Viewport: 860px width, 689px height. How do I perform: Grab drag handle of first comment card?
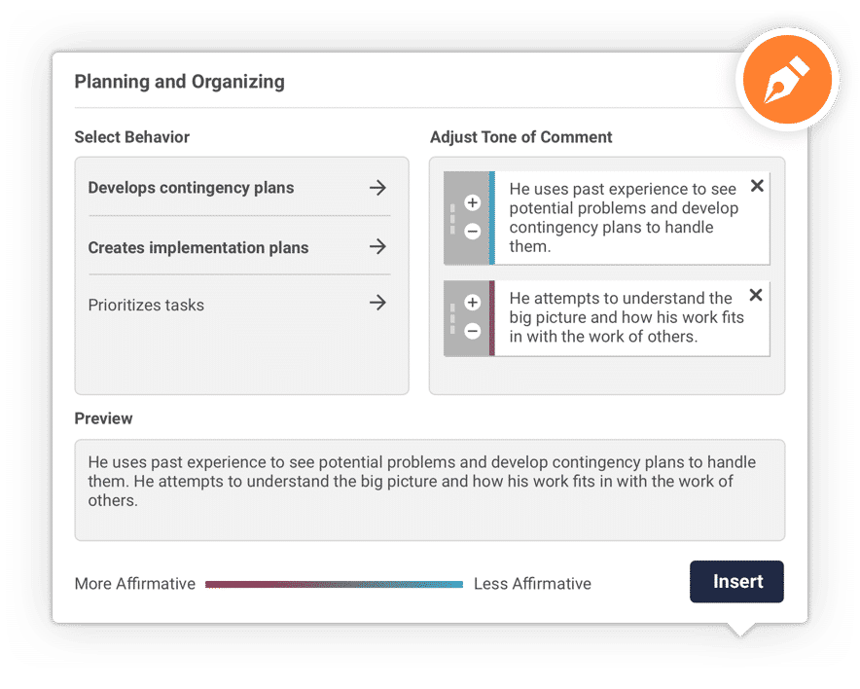click(x=452, y=219)
